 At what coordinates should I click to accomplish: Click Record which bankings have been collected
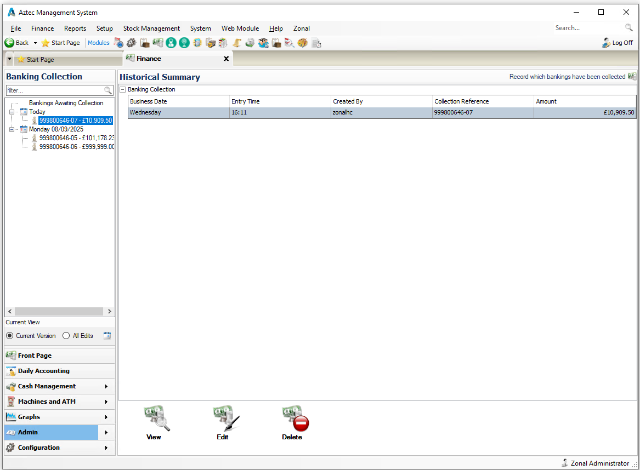(567, 77)
